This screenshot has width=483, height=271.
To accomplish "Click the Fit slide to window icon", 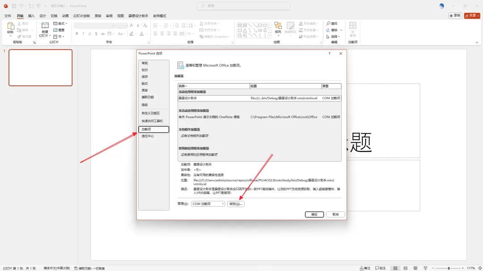I will [480, 268].
